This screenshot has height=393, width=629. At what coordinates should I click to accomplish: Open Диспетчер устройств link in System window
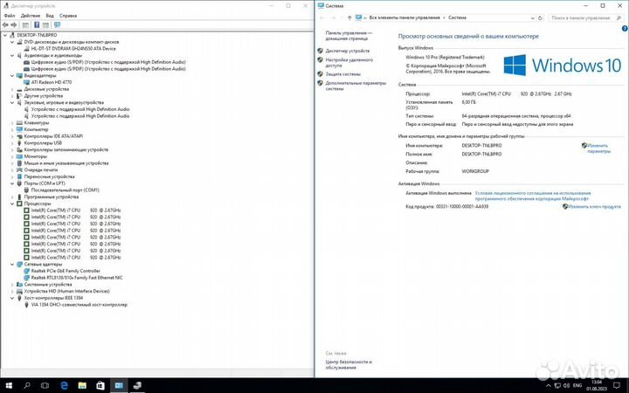click(x=348, y=51)
